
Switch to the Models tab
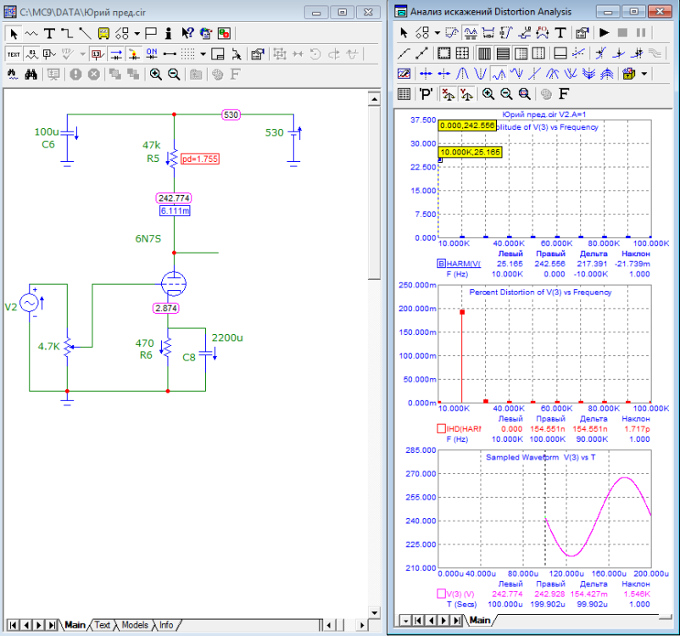tap(134, 625)
